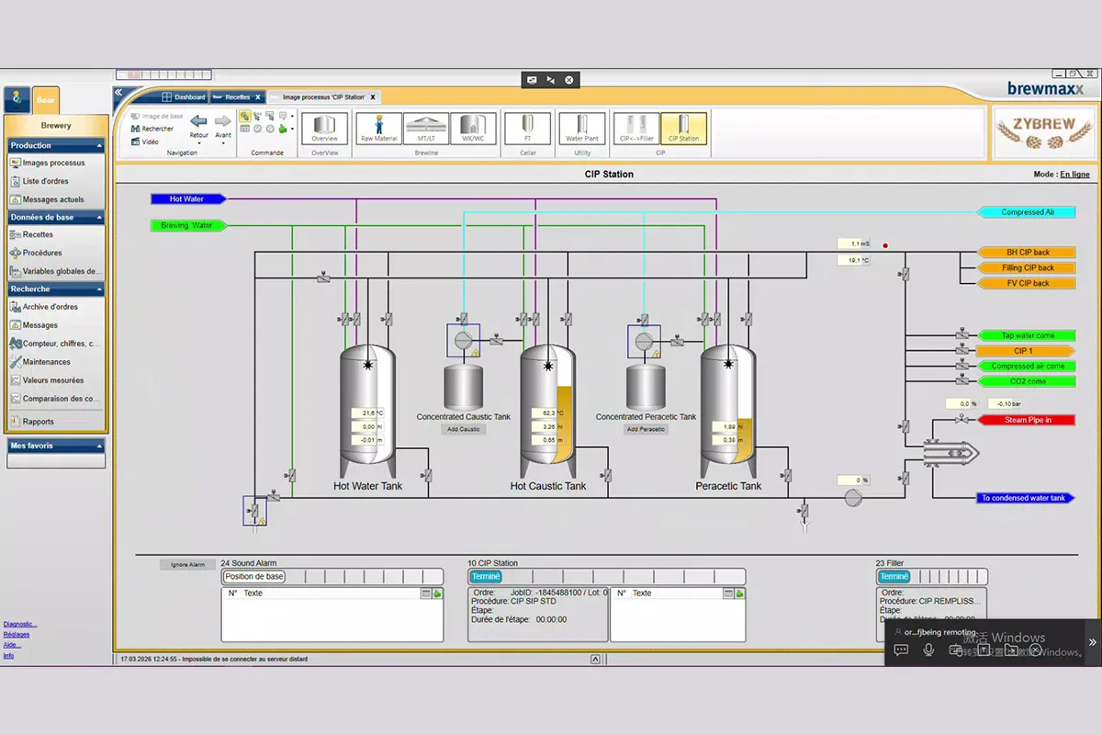This screenshot has height=735, width=1102.
Task: Click the 0,0 % steam valve value field
Action: click(x=961, y=403)
